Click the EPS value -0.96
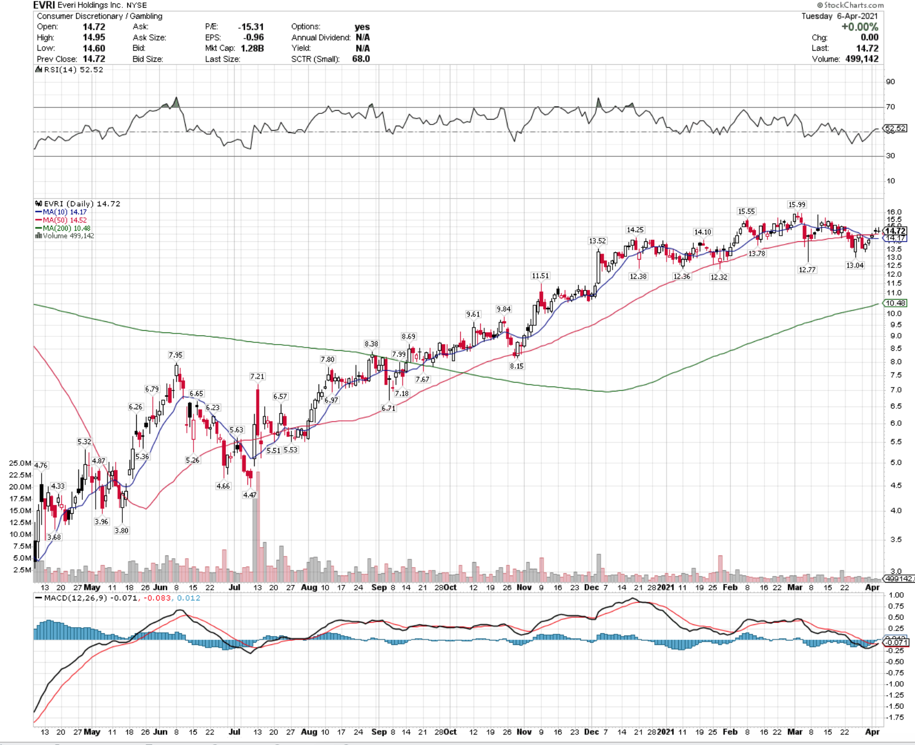 (x=253, y=37)
